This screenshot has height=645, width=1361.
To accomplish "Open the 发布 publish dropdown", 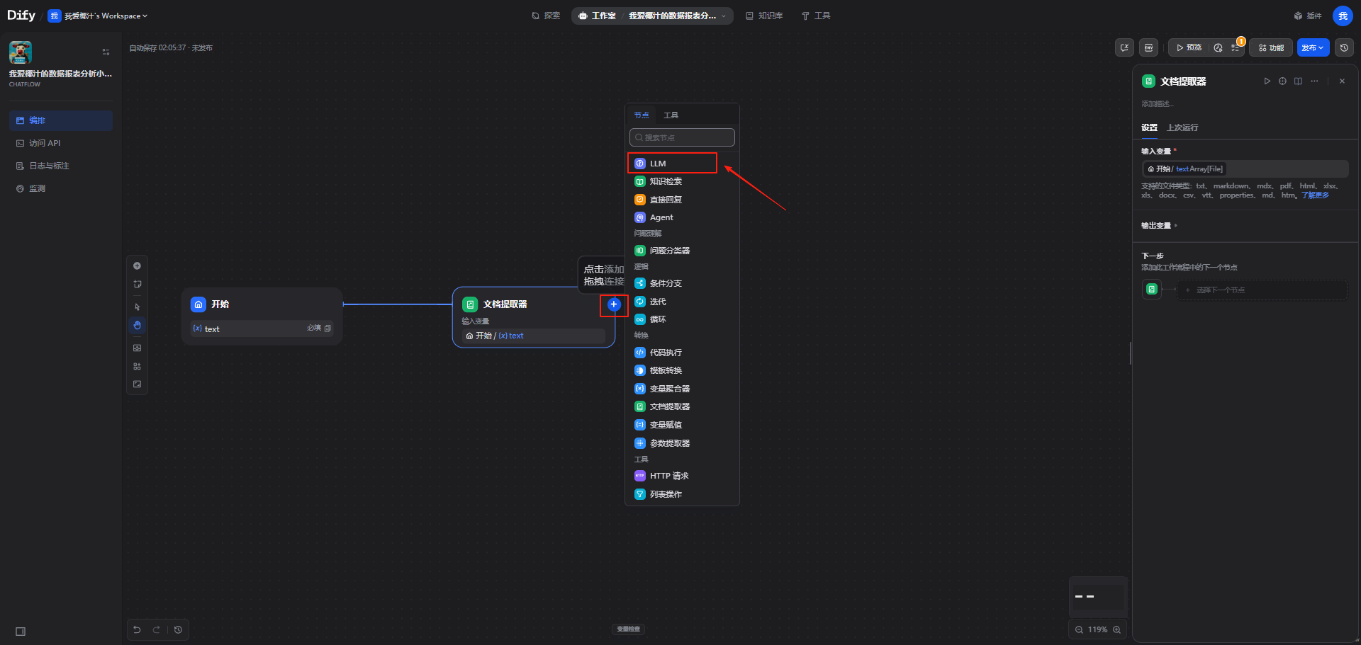I will coord(1313,47).
